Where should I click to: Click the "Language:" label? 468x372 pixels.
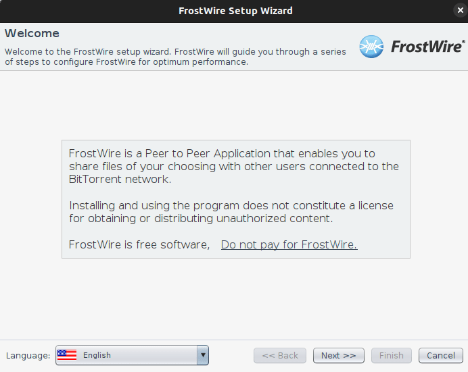(28, 355)
